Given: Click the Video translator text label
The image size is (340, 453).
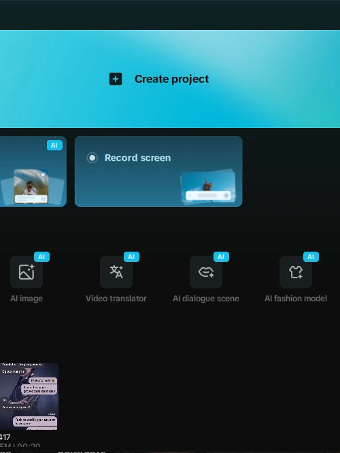Looking at the screenshot, I should tap(116, 299).
